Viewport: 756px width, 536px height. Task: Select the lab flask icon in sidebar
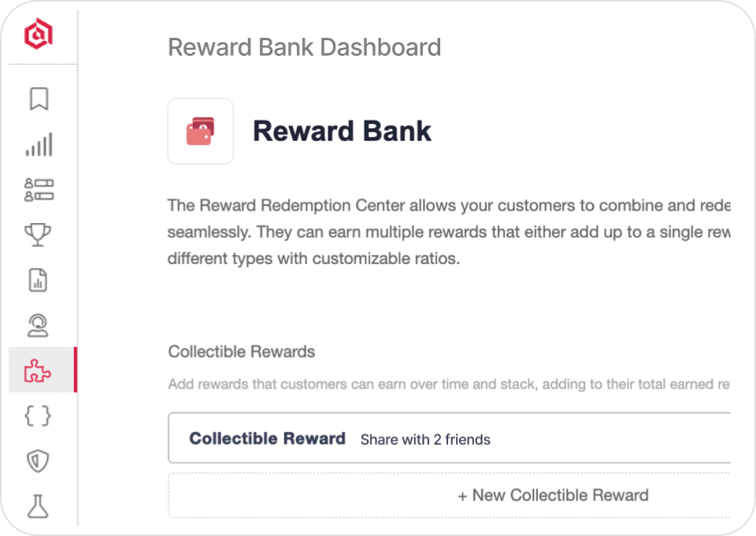(x=37, y=504)
